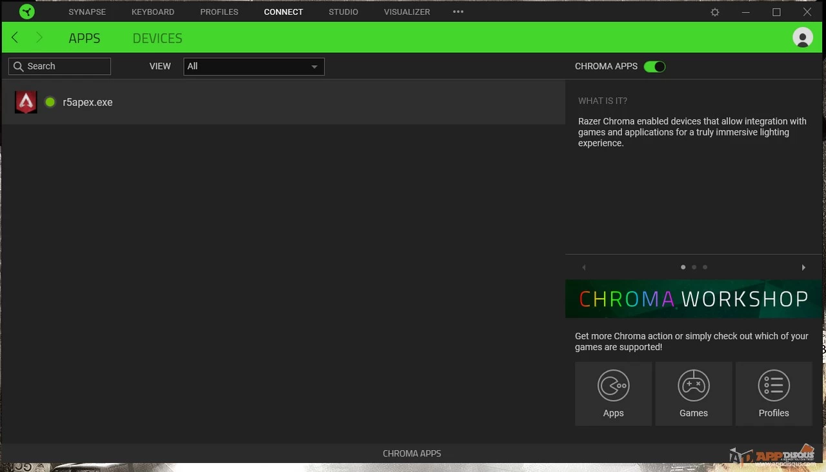Select the r5apex.exe app entry
The image size is (826, 472).
coord(284,102)
